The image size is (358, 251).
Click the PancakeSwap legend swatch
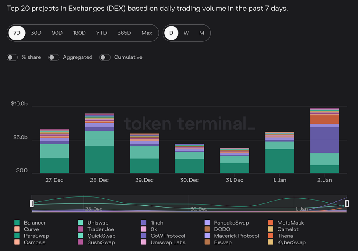coord(207,222)
